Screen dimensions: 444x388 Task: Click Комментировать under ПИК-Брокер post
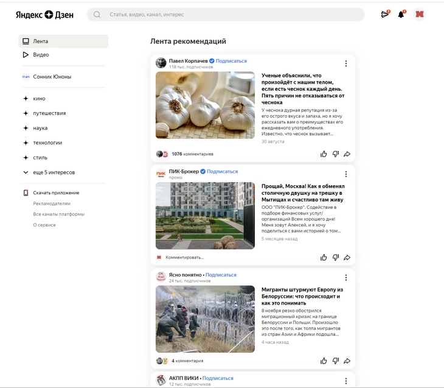click(185, 258)
